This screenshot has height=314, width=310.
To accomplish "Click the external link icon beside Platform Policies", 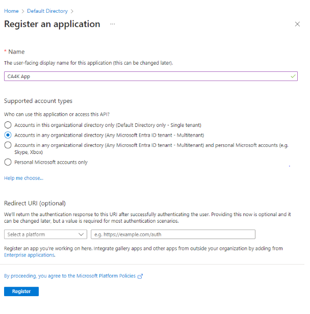I will (x=140, y=276).
